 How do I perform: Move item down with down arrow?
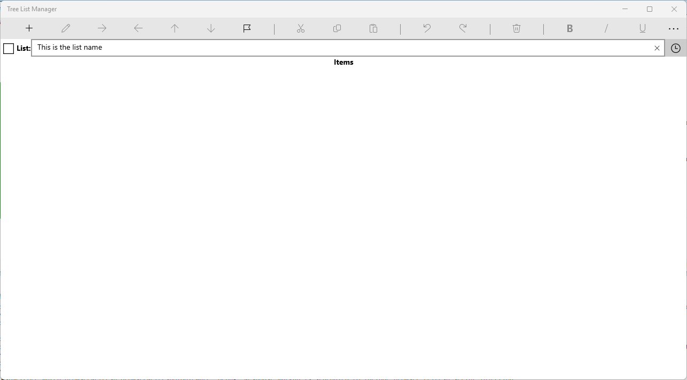click(x=211, y=28)
